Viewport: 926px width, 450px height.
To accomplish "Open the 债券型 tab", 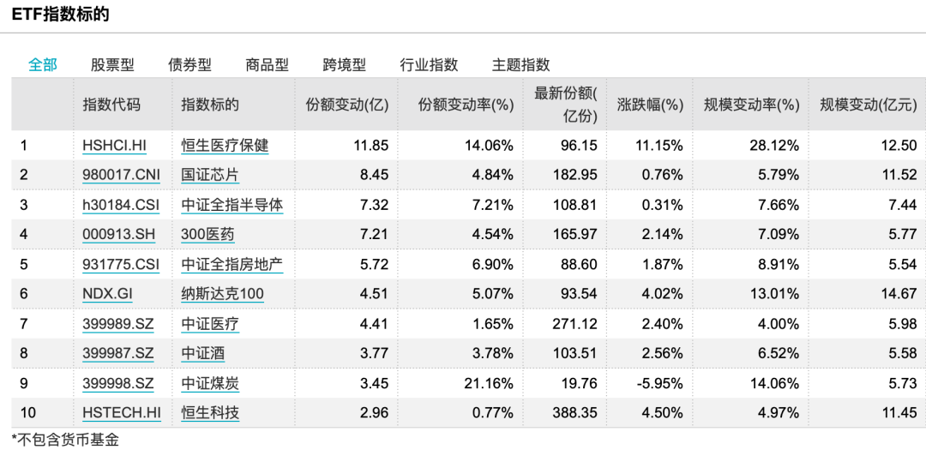I will (x=189, y=64).
